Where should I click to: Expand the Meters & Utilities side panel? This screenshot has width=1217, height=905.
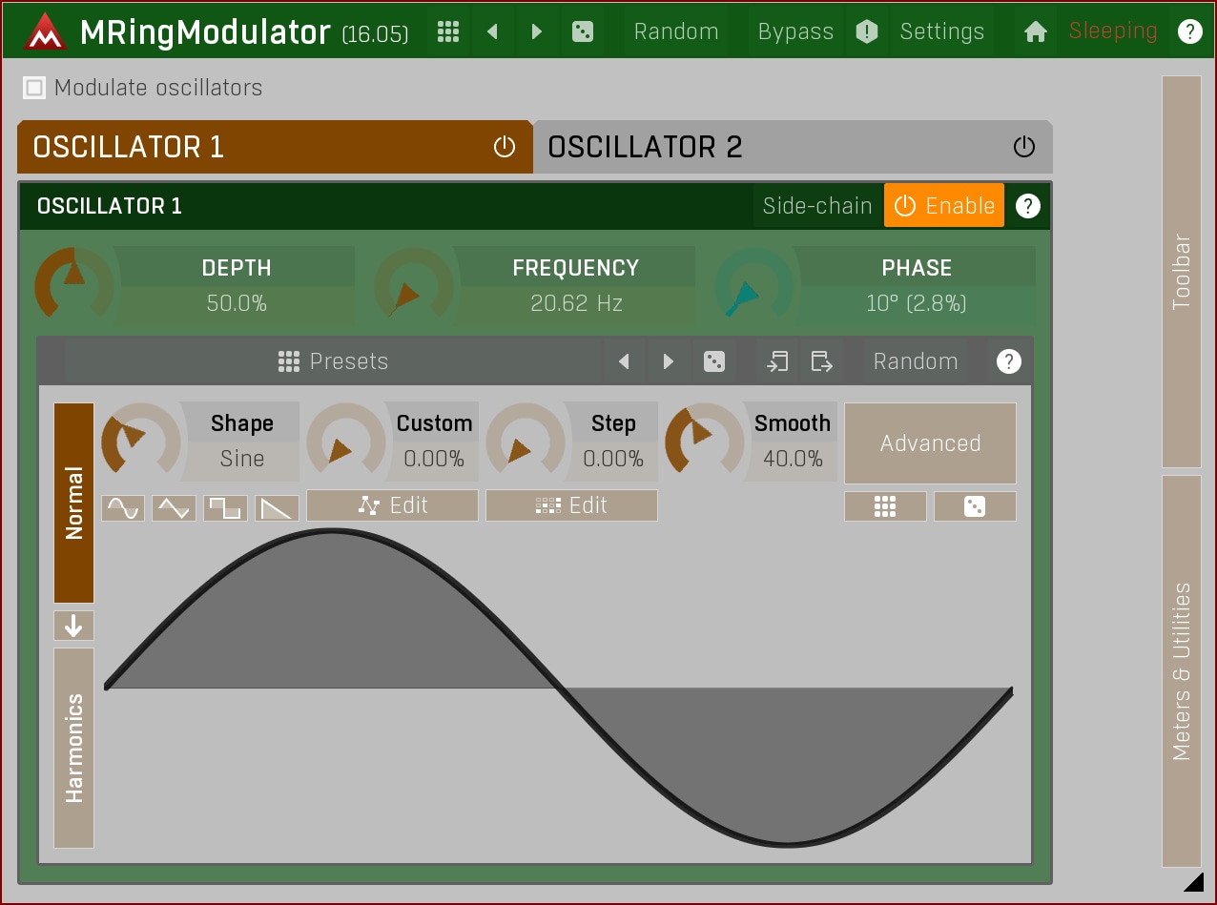1182,671
